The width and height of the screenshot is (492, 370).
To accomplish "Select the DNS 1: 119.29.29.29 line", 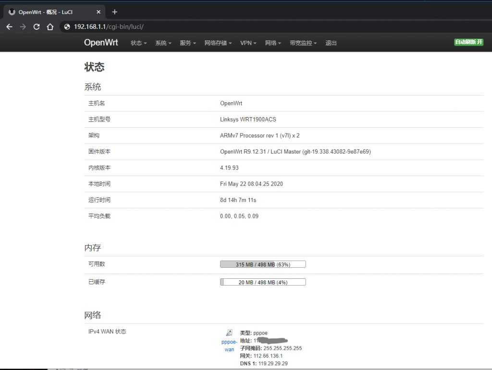I will (264, 364).
